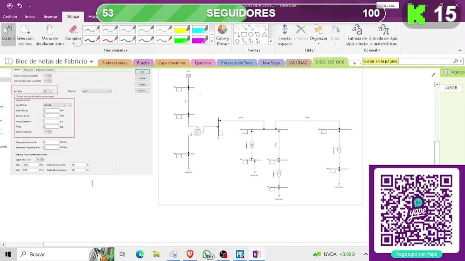Open the Archivo tab
465x261 pixels.
pos(10,17)
